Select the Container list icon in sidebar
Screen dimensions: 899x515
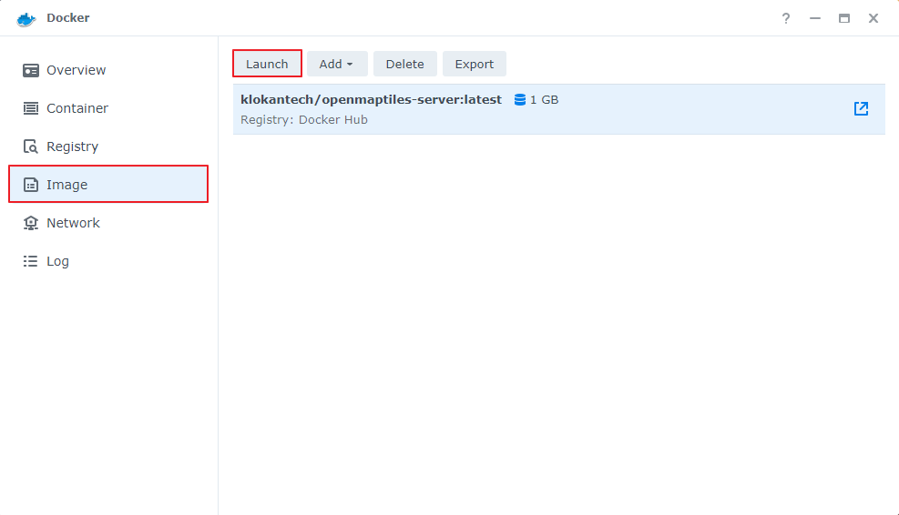pos(31,108)
